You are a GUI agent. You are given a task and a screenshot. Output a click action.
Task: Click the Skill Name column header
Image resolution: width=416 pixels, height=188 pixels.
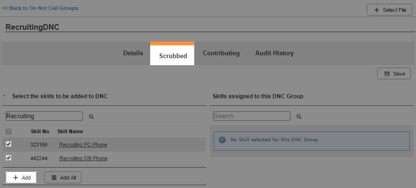pos(70,131)
